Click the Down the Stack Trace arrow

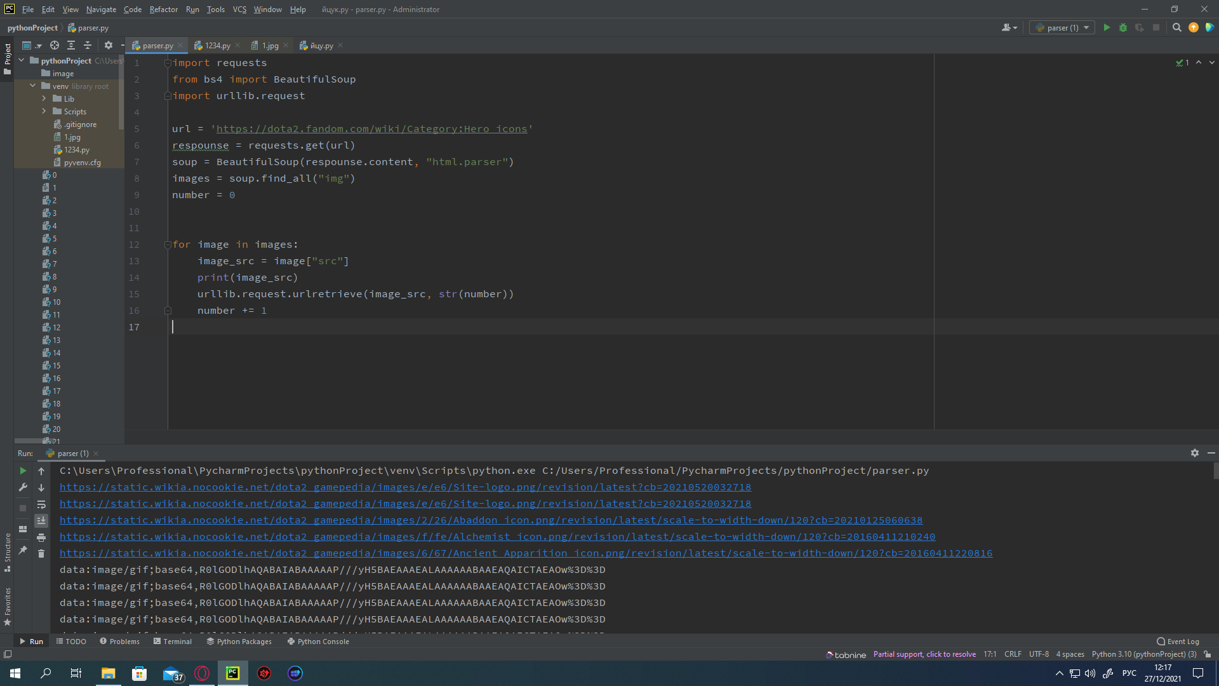41,488
